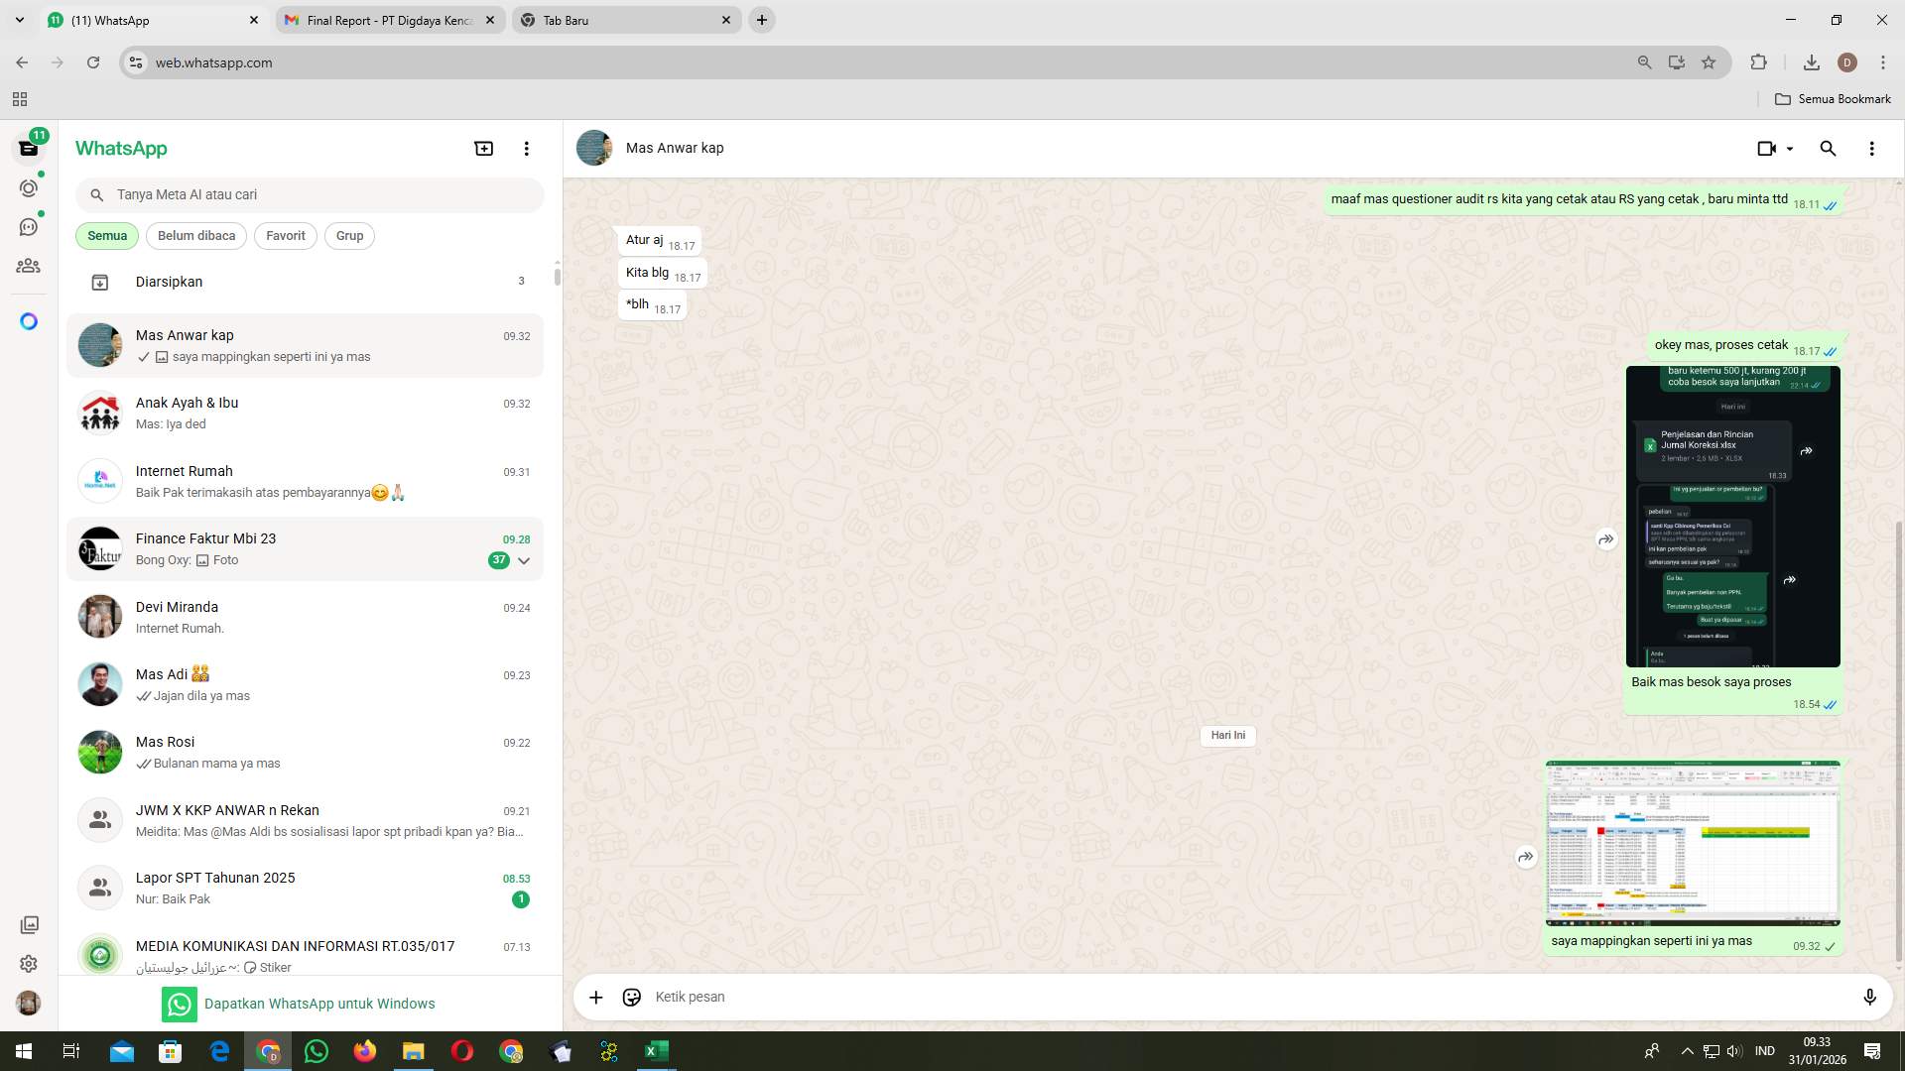Open a new chat
This screenshot has width=1905, height=1071.
point(483,148)
